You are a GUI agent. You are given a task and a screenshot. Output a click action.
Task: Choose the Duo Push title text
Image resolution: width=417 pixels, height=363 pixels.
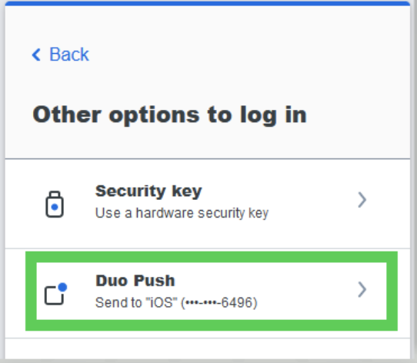(135, 281)
